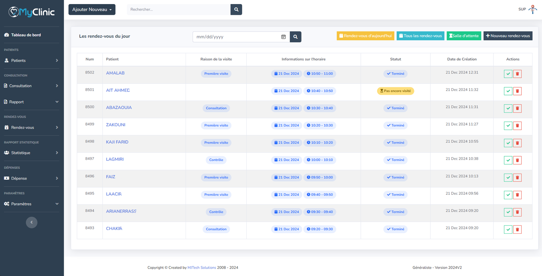Expand the Rapport sidebar menu

tap(31, 102)
